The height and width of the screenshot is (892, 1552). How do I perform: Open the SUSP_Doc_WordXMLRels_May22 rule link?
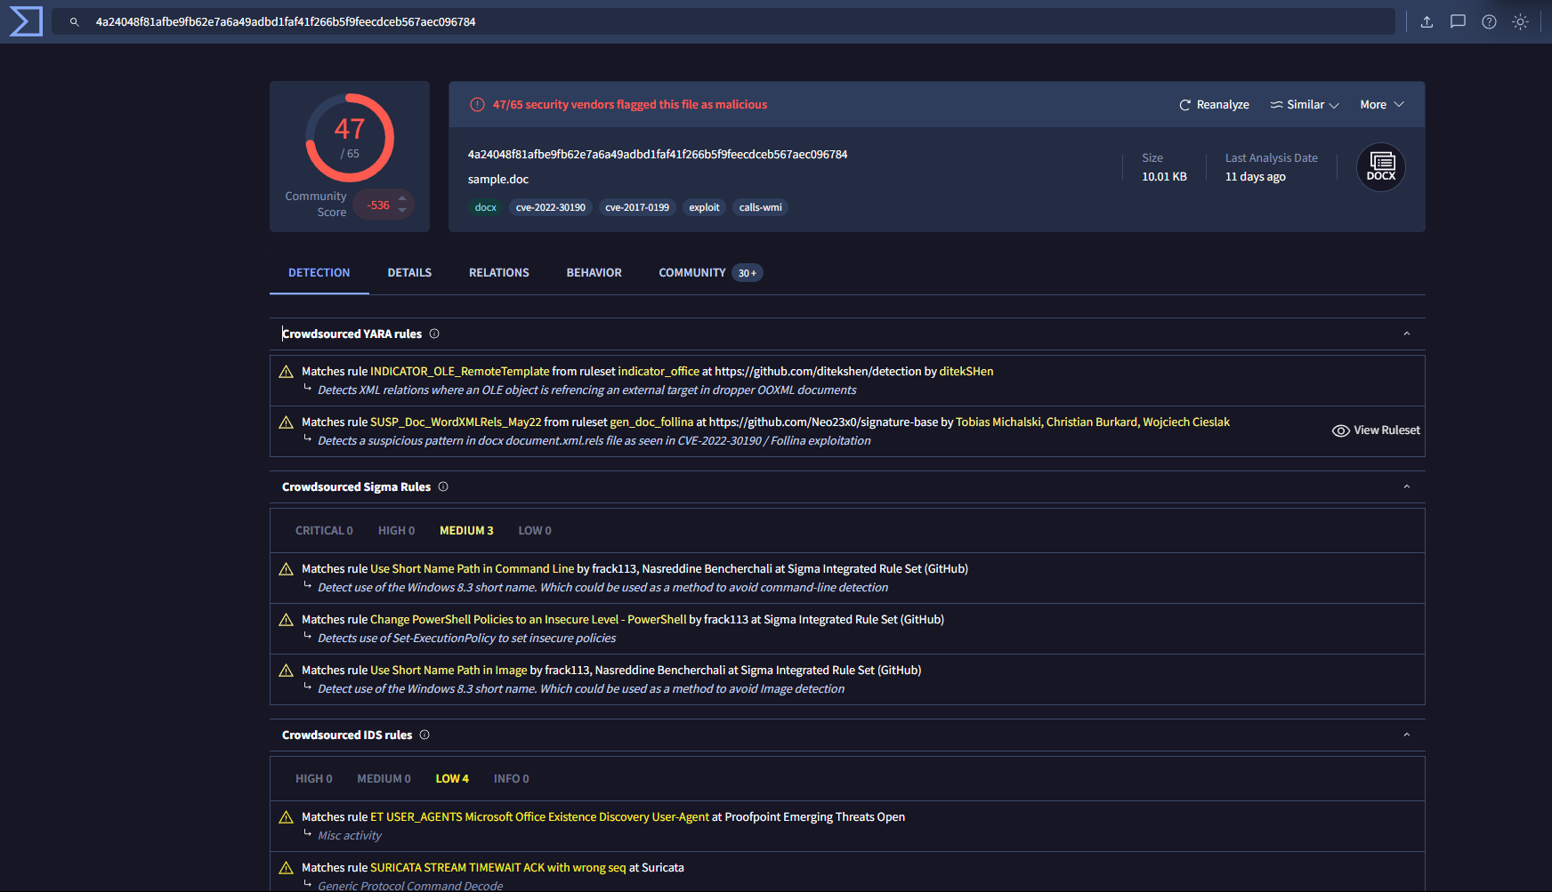tap(456, 422)
